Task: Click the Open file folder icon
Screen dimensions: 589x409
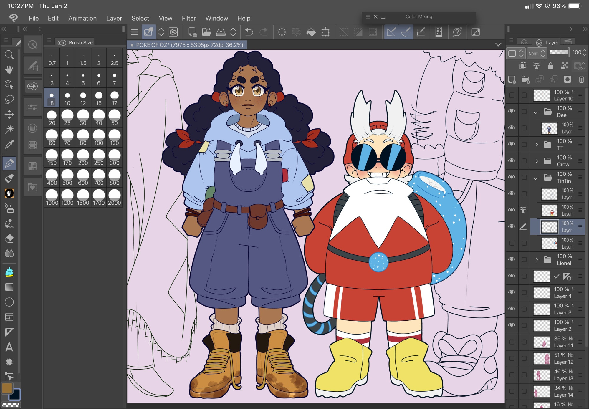Action: tap(206, 32)
